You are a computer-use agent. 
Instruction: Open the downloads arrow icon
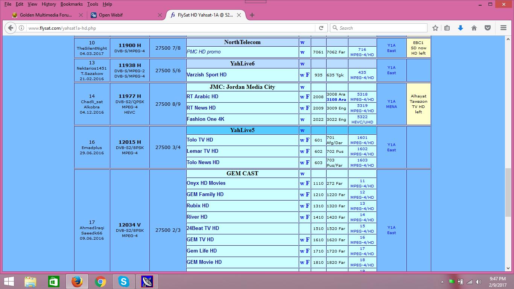(460, 28)
